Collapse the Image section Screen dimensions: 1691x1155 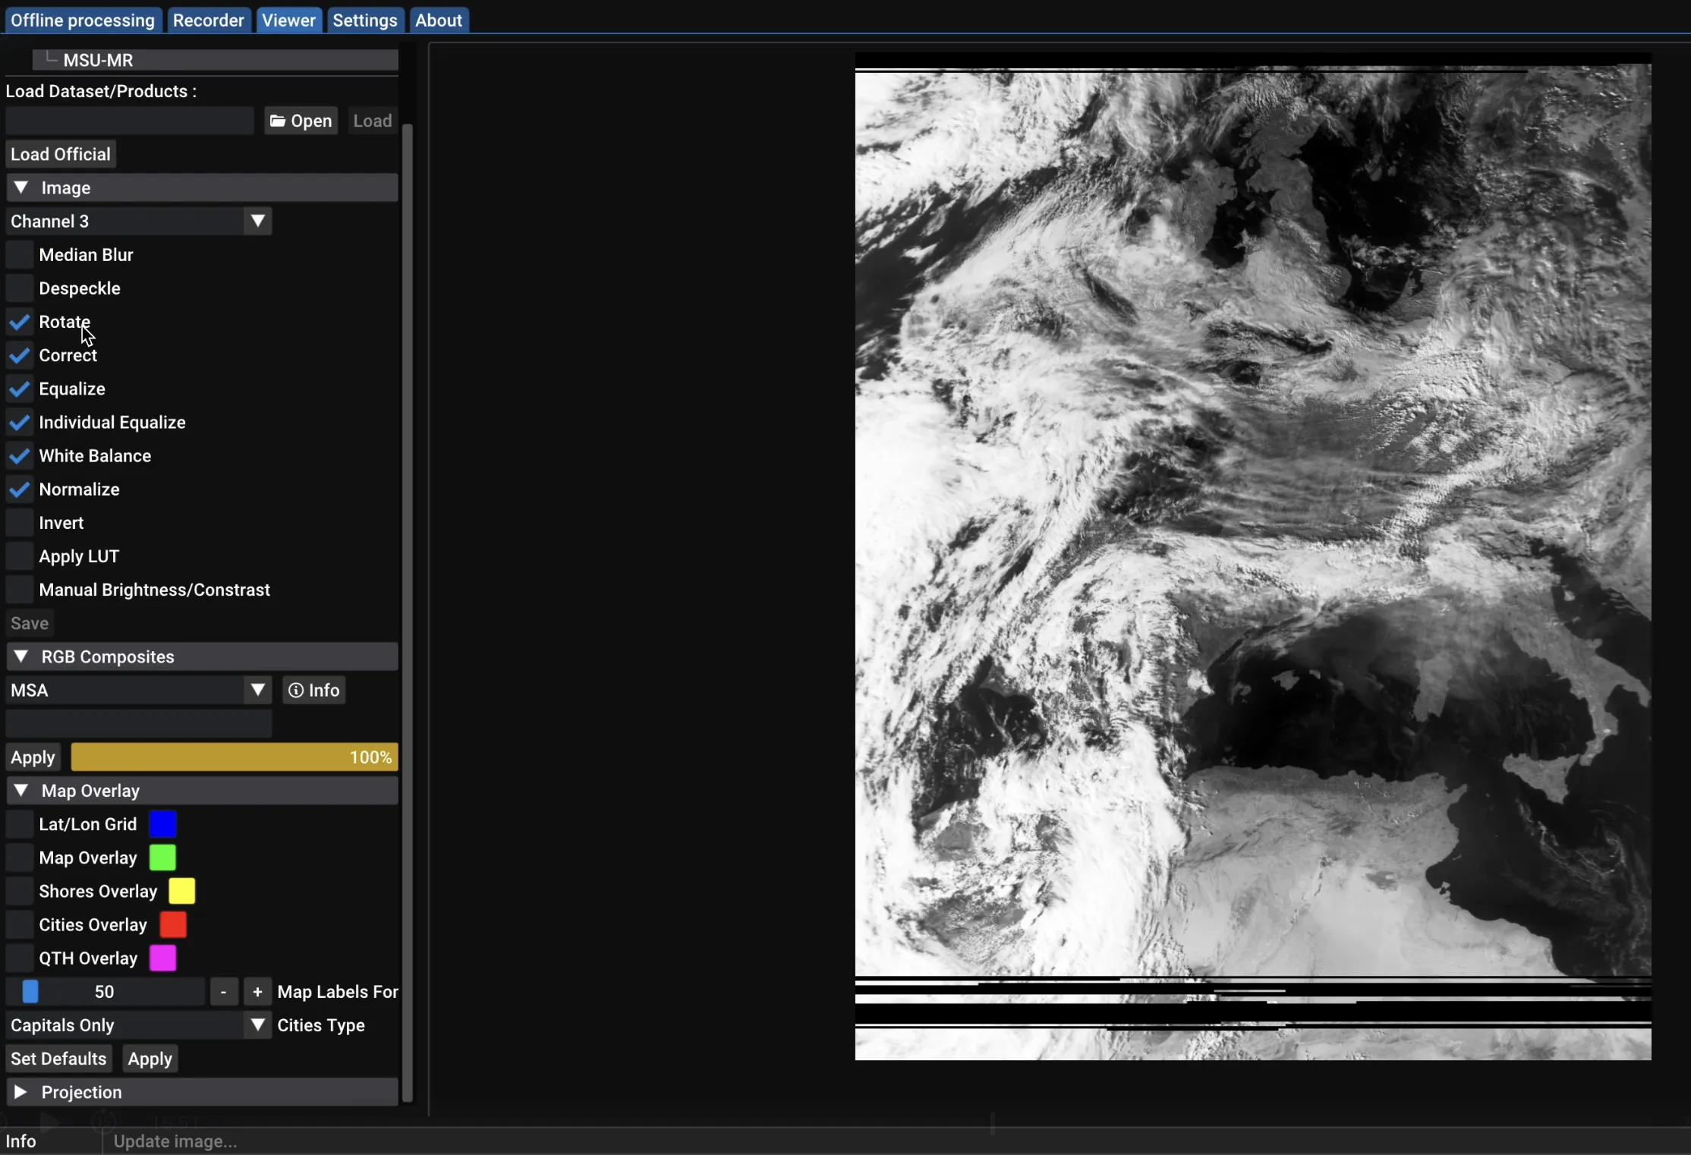[22, 187]
